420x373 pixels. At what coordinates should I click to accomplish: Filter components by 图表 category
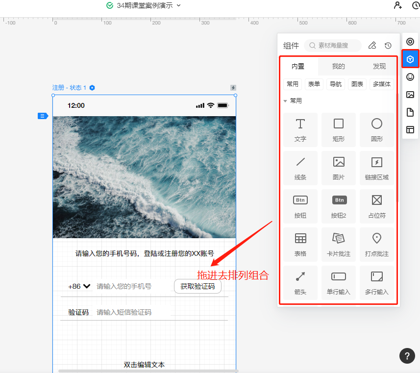357,84
